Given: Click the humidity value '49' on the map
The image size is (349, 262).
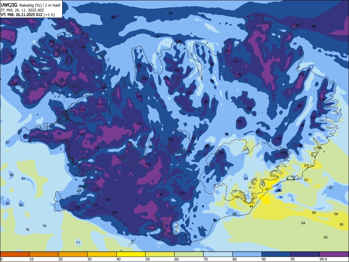Looking at the screenshot, I should (x=237, y=197).
